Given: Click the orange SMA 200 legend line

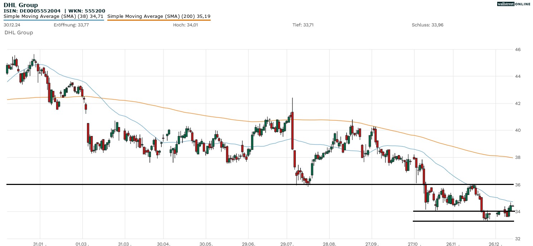Looking at the screenshot, I should coord(159,20).
